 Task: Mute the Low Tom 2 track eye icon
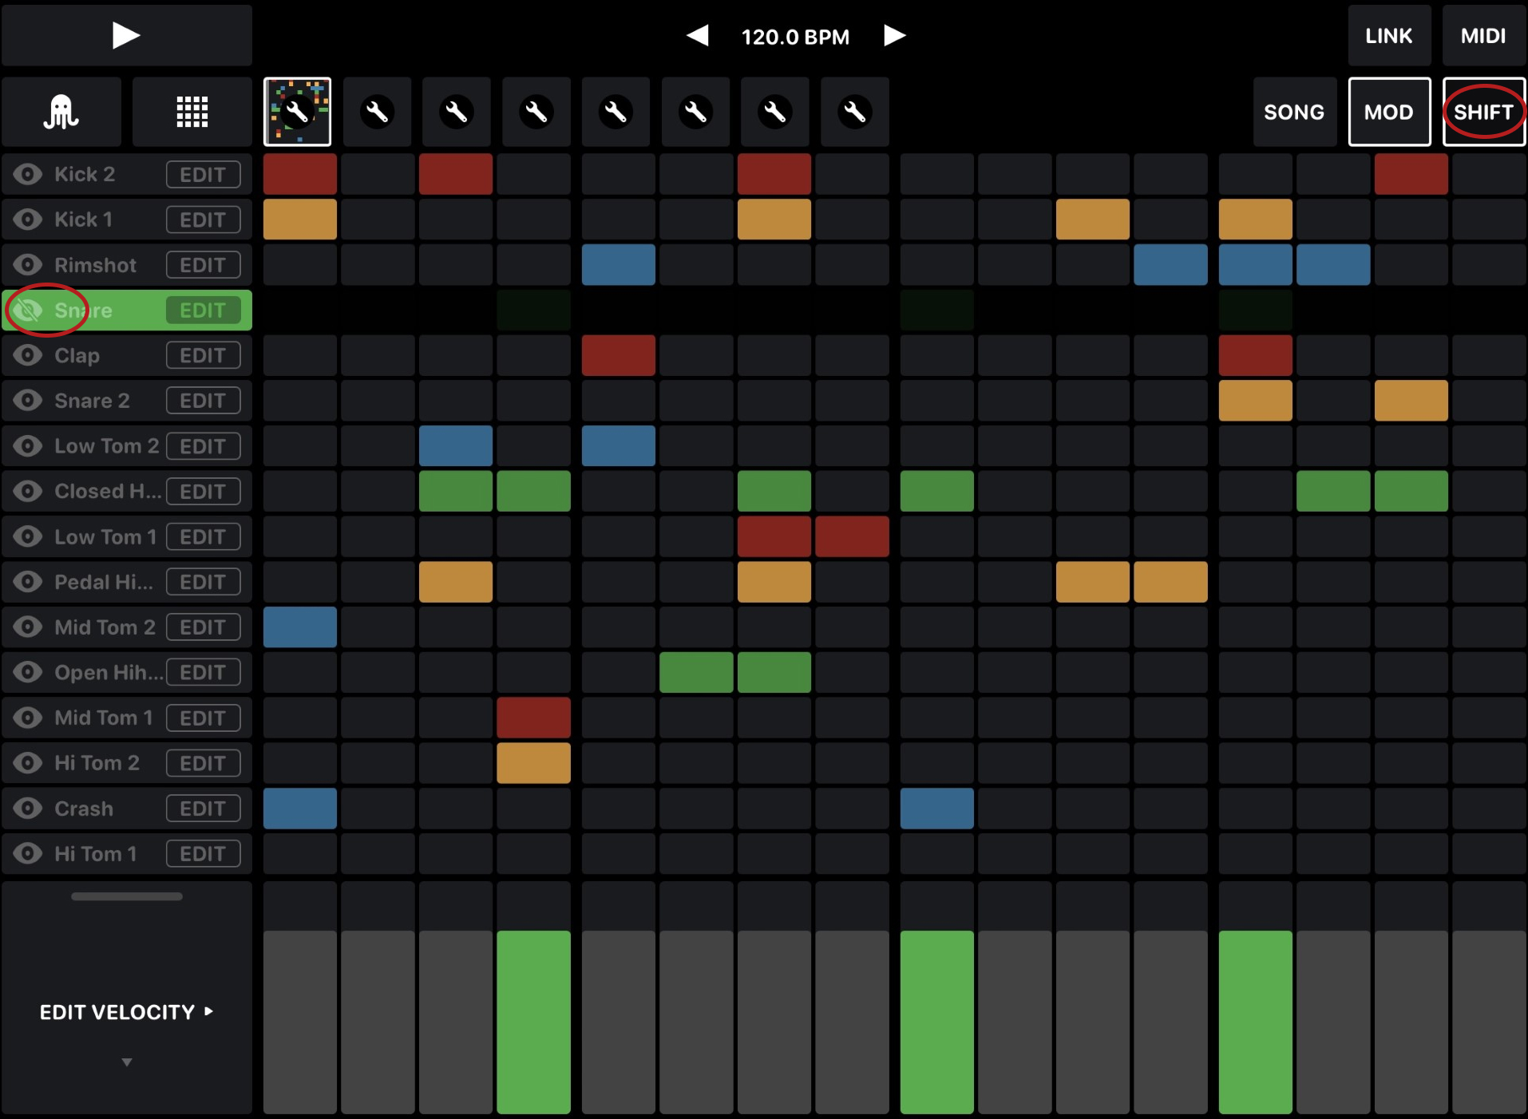pos(28,446)
